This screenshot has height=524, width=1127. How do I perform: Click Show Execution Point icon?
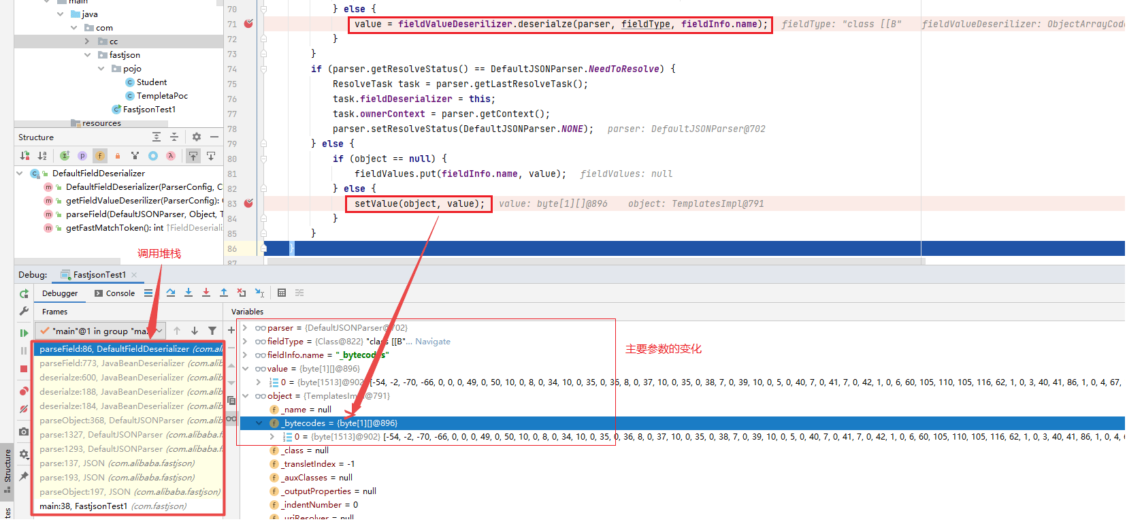pos(148,293)
